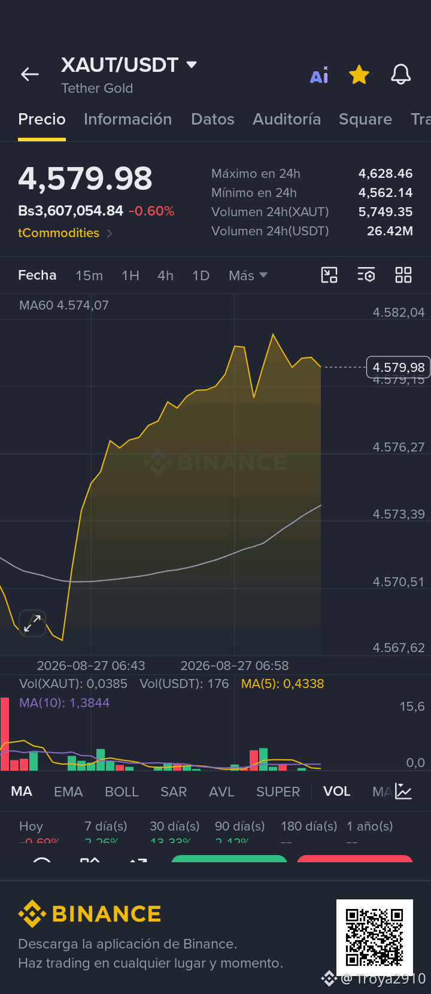
Task: Click the 90 día(s) performance label
Action: click(x=240, y=826)
